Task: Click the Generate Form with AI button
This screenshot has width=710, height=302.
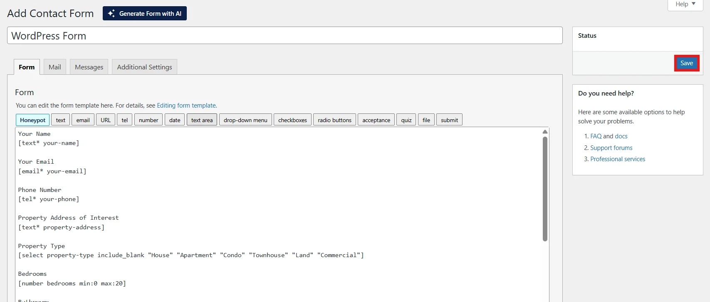Action: 145,13
